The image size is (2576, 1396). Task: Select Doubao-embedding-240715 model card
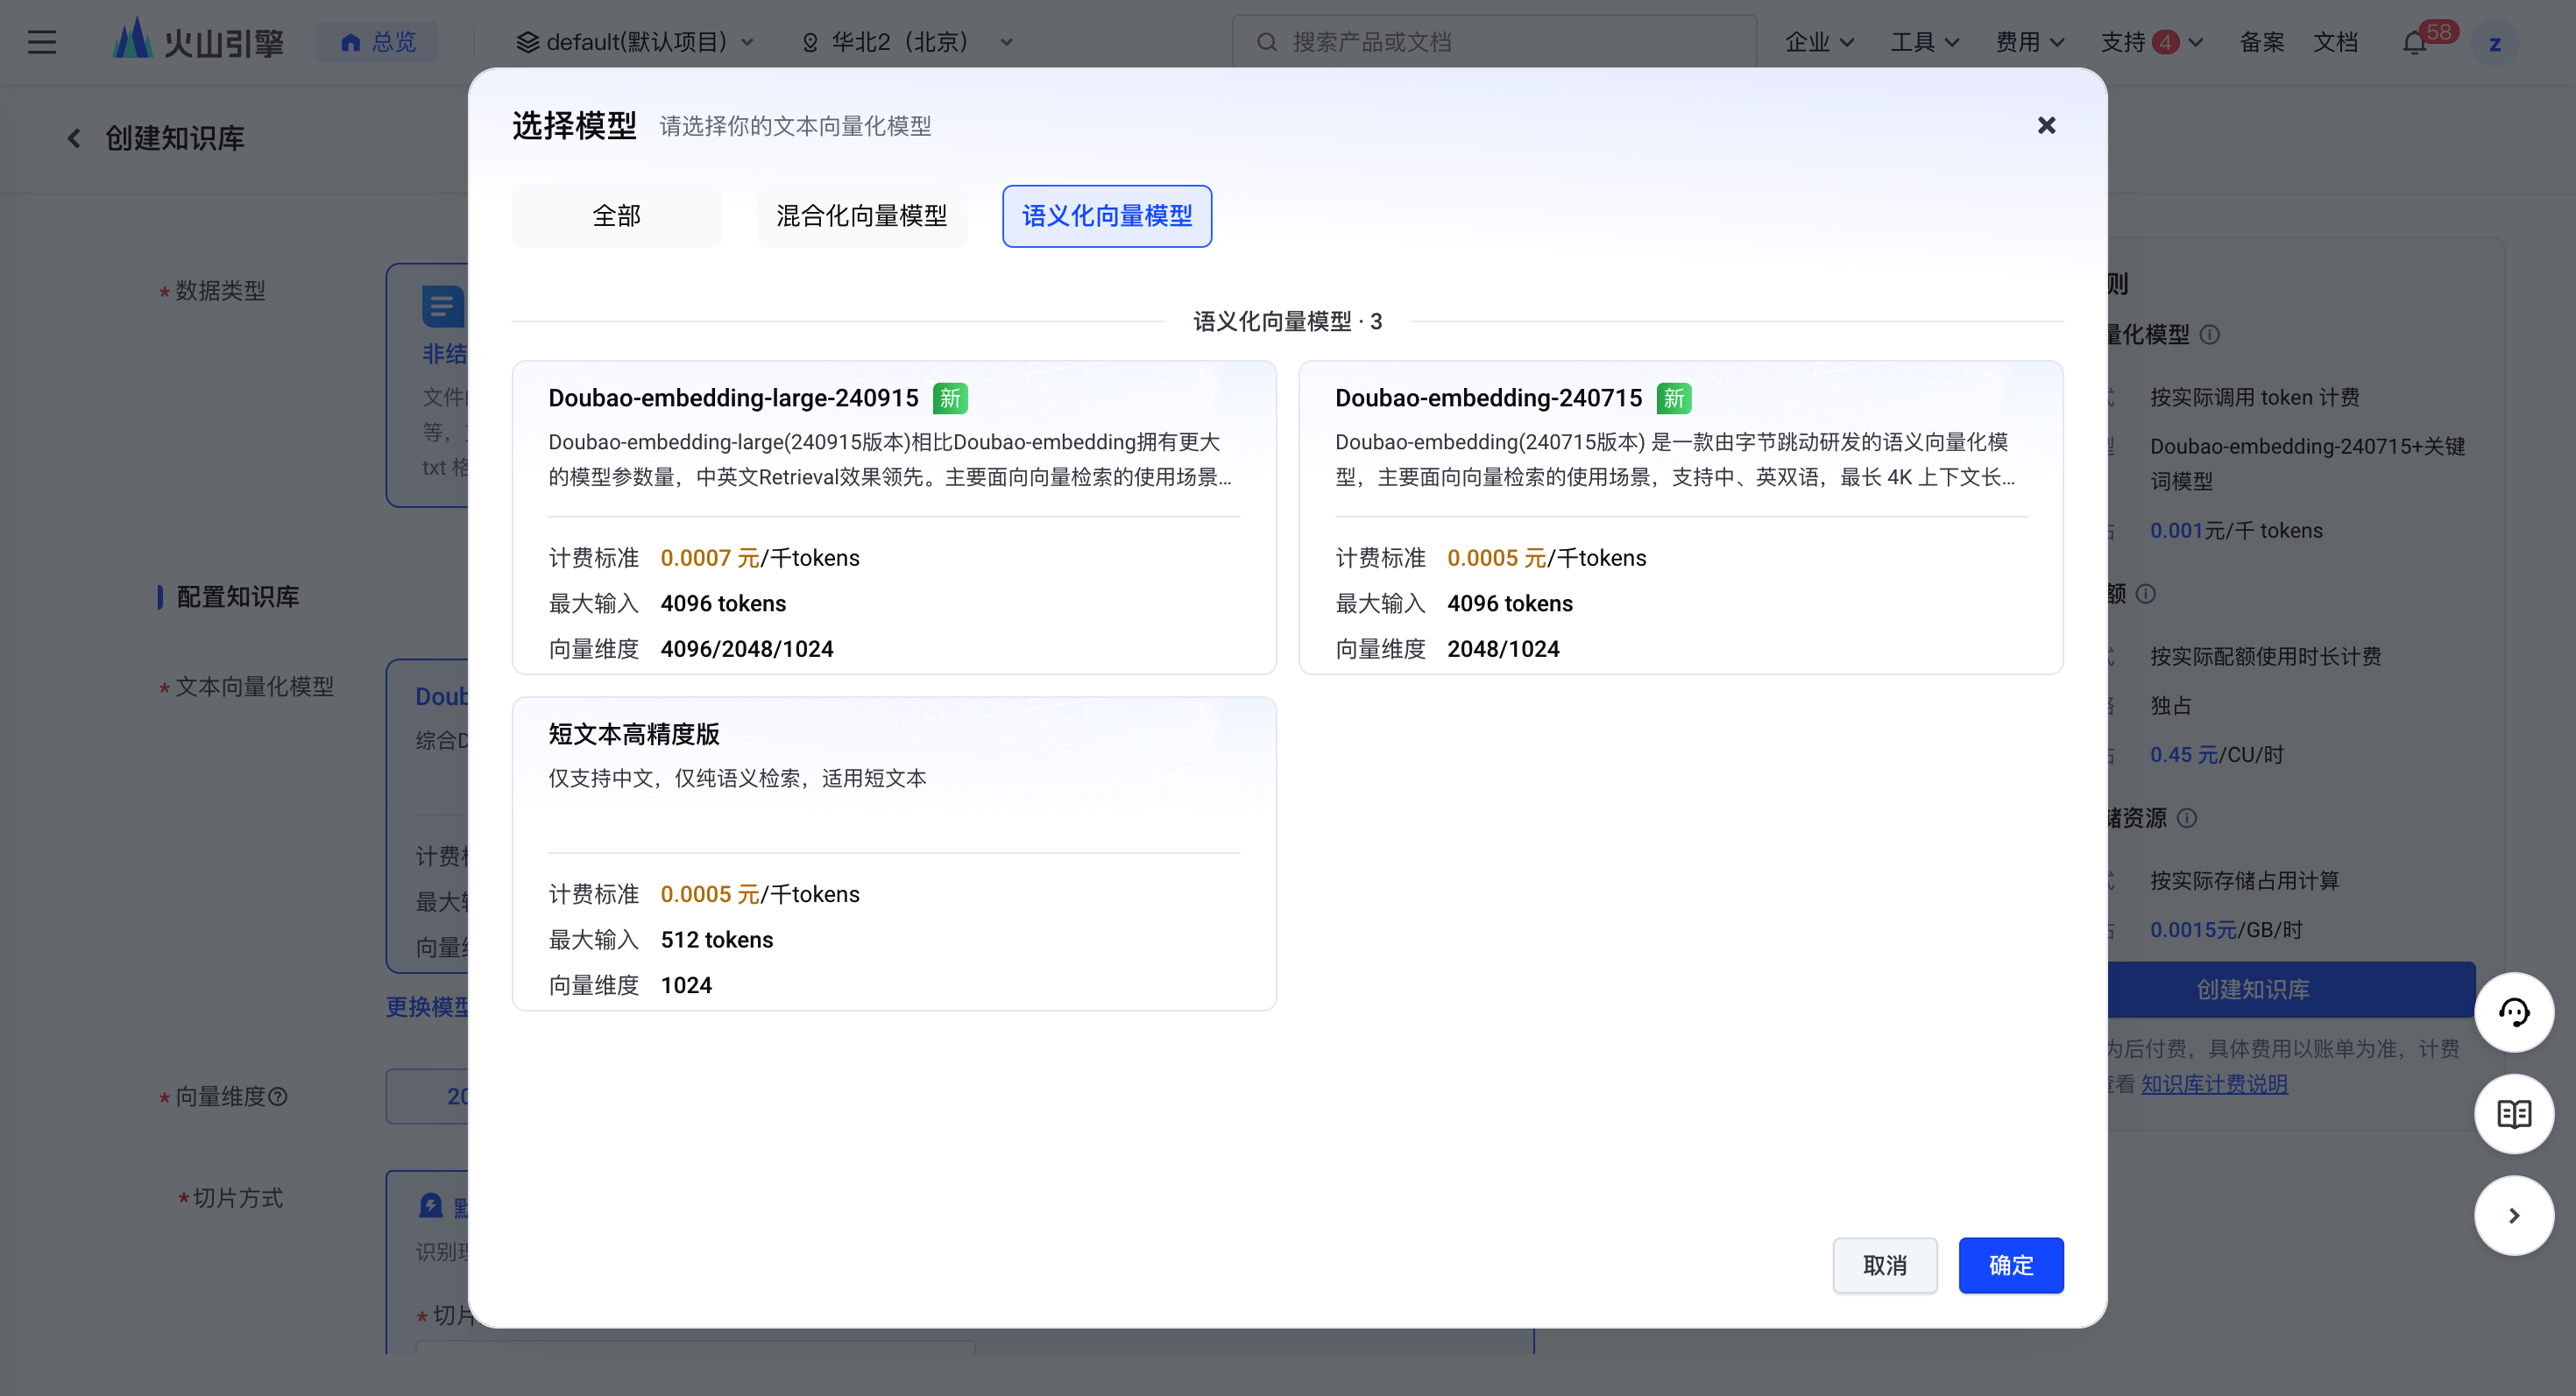[1680, 518]
